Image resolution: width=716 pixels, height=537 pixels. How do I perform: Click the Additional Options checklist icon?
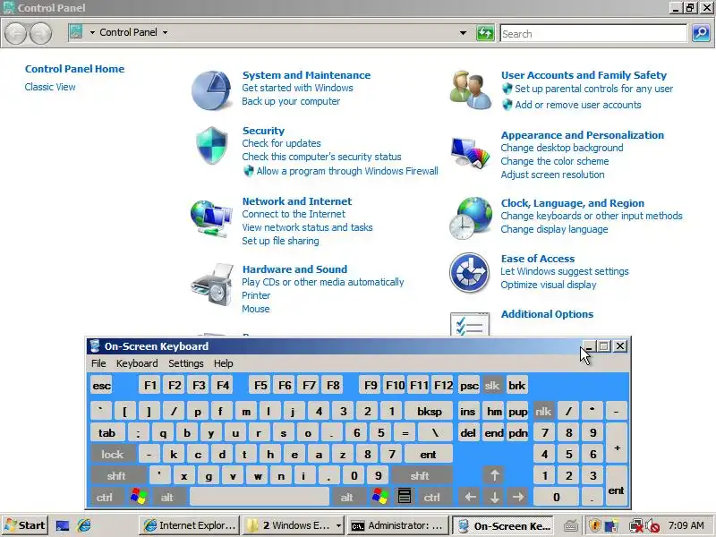[470, 324]
